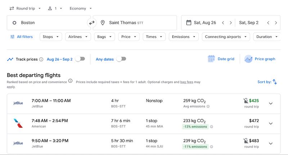The image size is (288, 155).
Task: Open the Round trip dropdown
Action: [x=25, y=8]
